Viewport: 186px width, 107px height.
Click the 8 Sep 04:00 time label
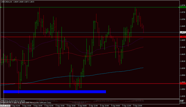(x=82, y=106)
